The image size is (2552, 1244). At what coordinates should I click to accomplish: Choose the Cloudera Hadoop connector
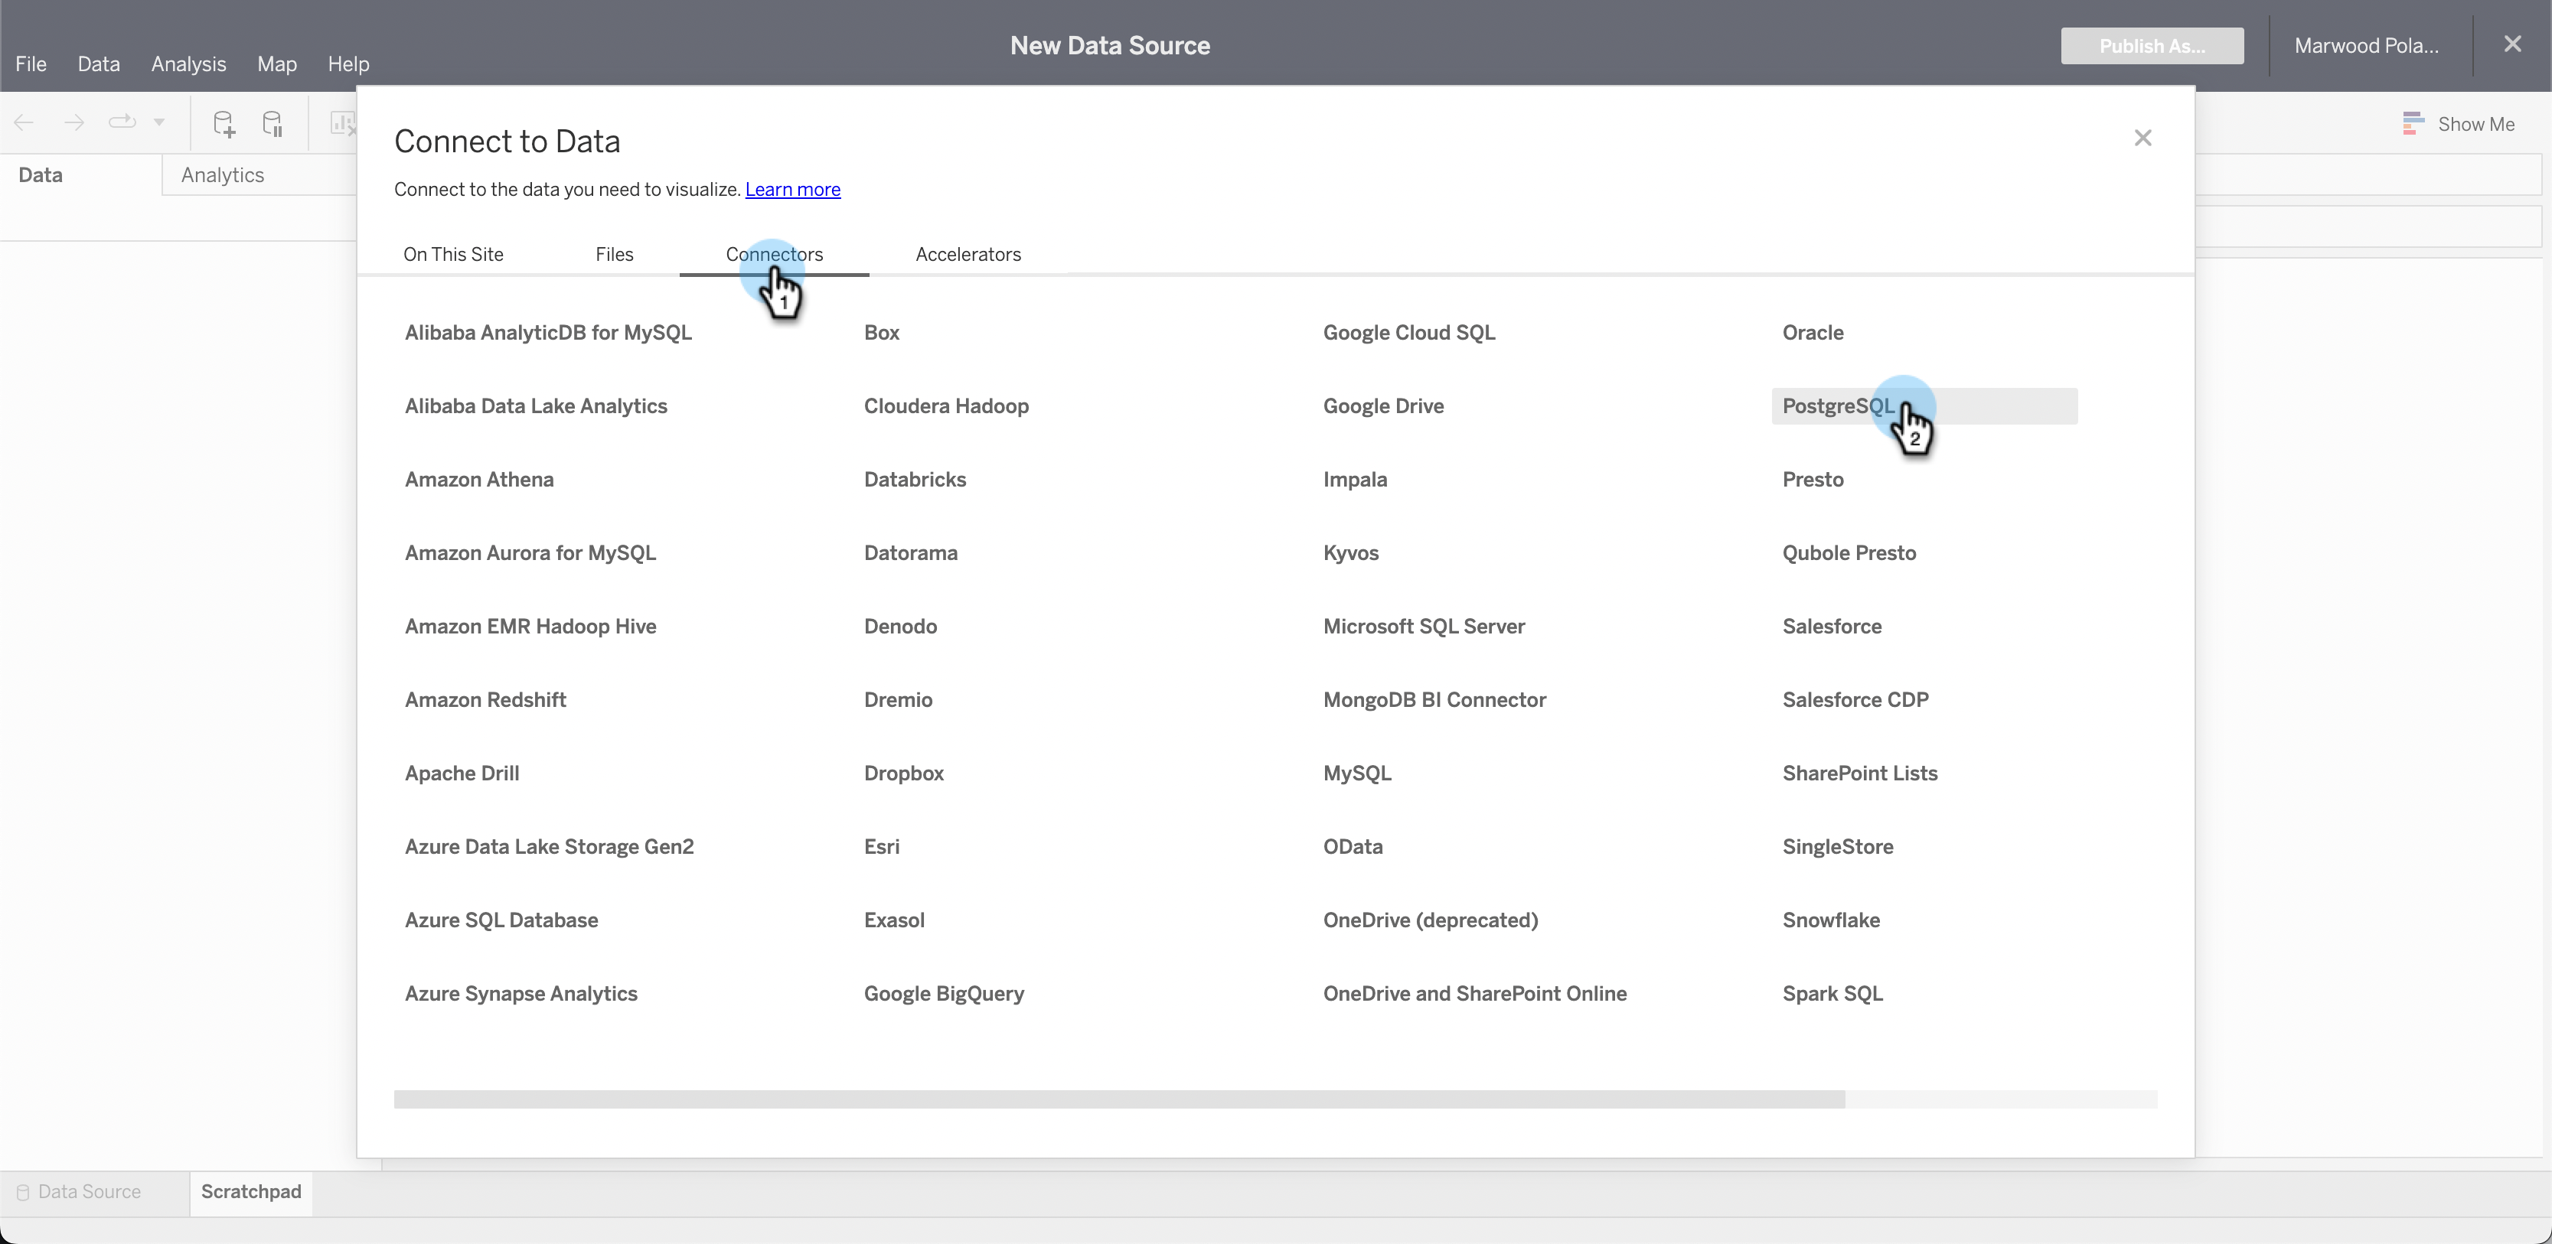[946, 406]
